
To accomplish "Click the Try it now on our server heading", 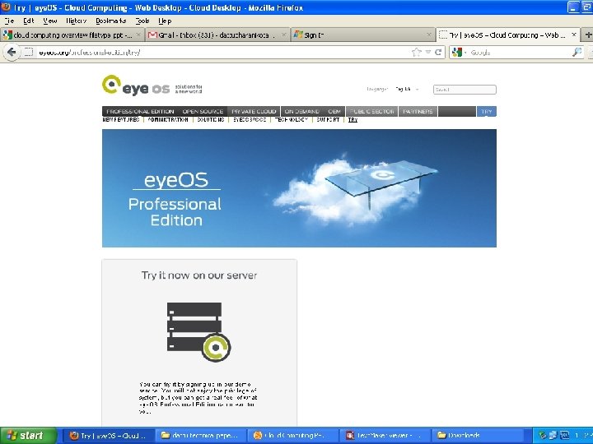I will pyautogui.click(x=199, y=275).
